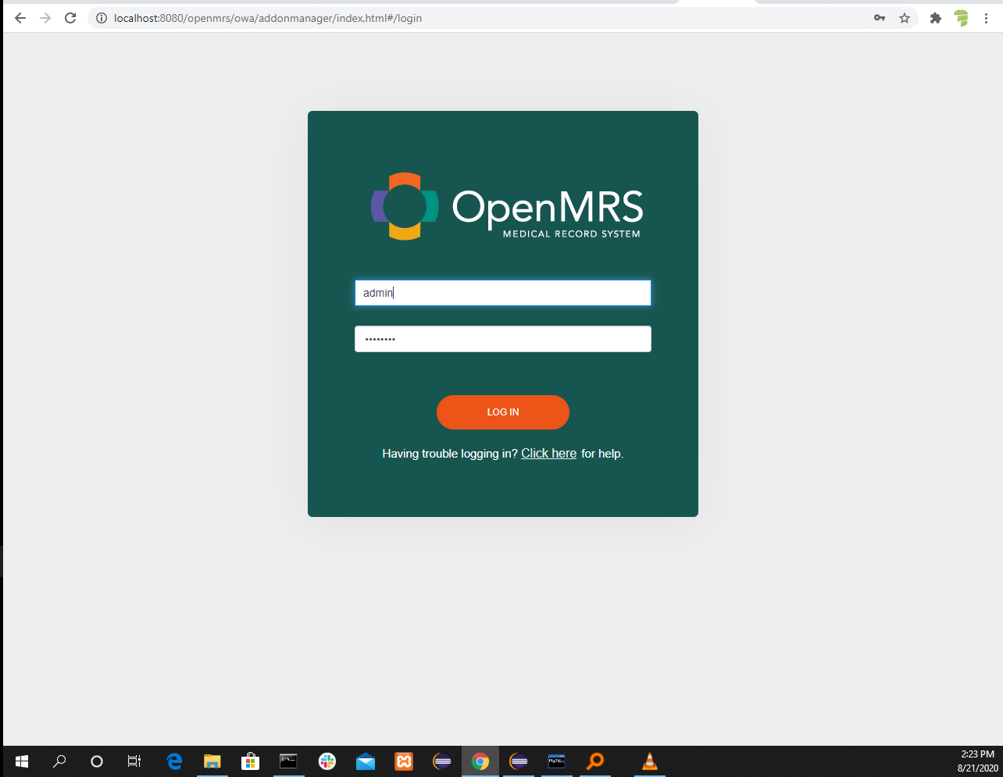The image size is (1003, 777).
Task: Open Slack from the taskbar
Action: tap(327, 761)
